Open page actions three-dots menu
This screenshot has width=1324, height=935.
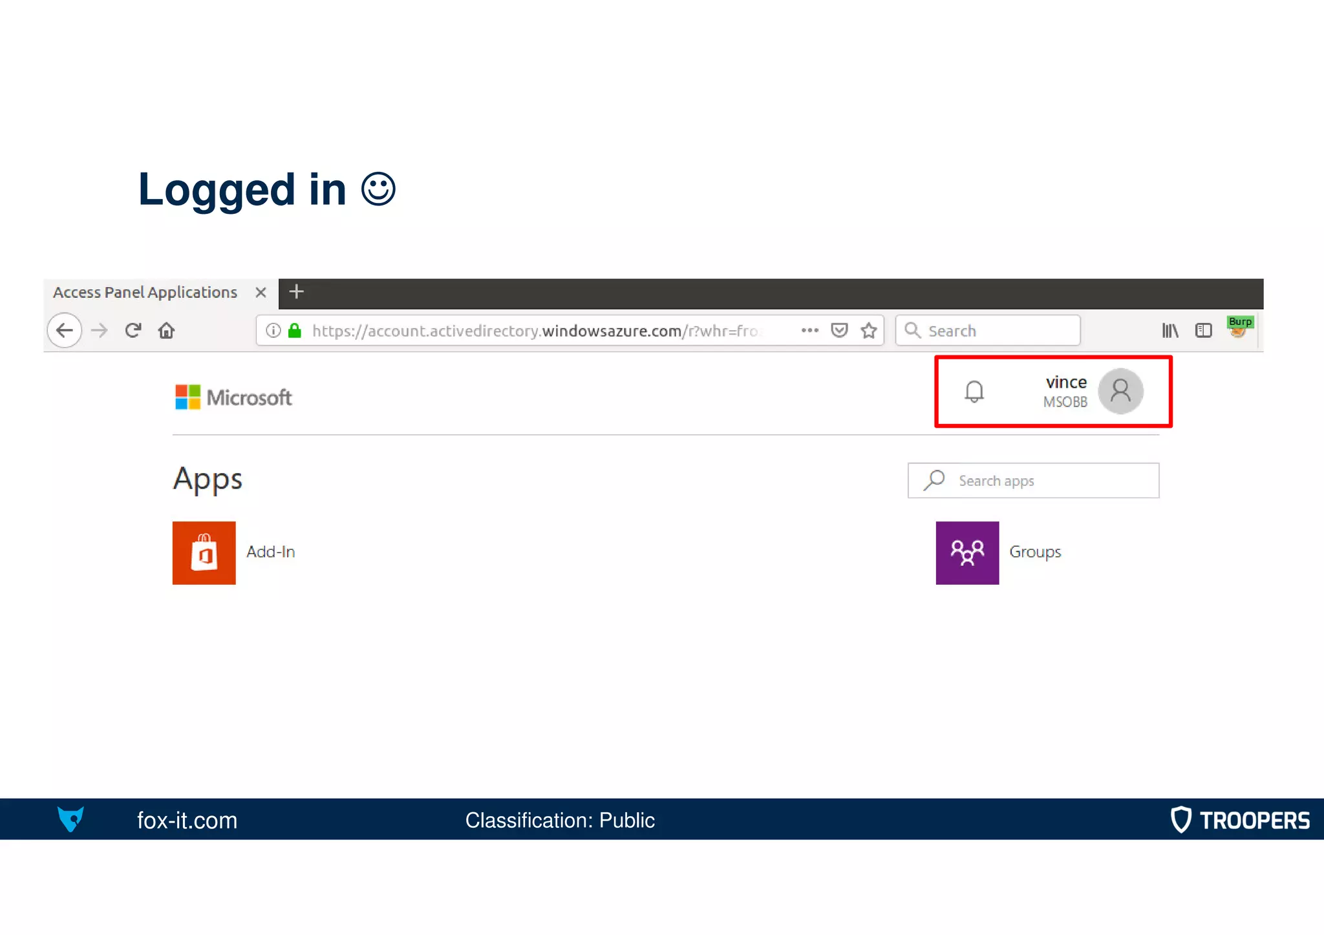(x=809, y=330)
